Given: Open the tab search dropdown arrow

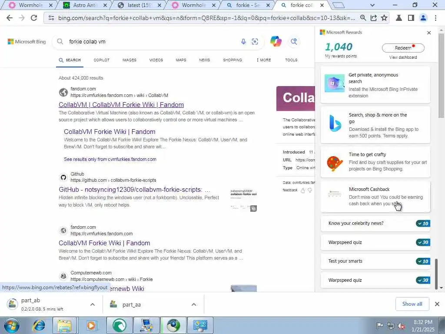Looking at the screenshot, I should [372, 5].
